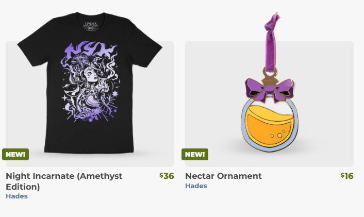Click the woman's face in the shirt print
The height and width of the screenshot is (217, 364).
92,74
